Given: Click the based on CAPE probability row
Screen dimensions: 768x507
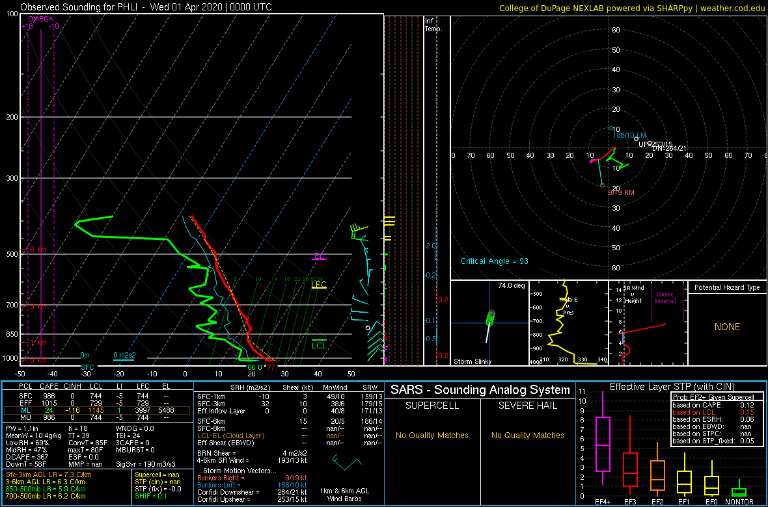Looking at the screenshot, I should pyautogui.click(x=713, y=405).
